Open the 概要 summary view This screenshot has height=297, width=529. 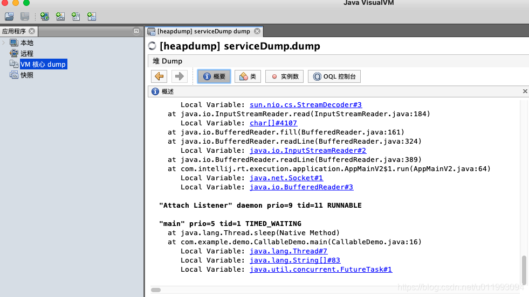(214, 76)
